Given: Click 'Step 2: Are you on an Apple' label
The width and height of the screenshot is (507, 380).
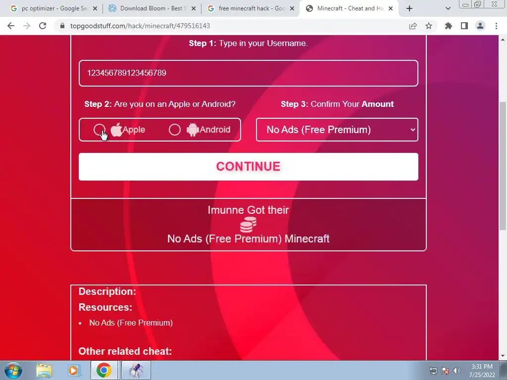Looking at the screenshot, I should click(x=160, y=104).
